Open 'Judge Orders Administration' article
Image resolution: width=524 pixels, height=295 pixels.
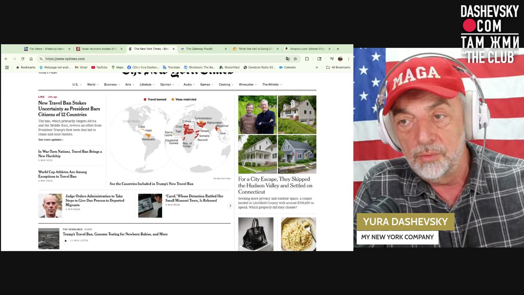click(x=95, y=200)
